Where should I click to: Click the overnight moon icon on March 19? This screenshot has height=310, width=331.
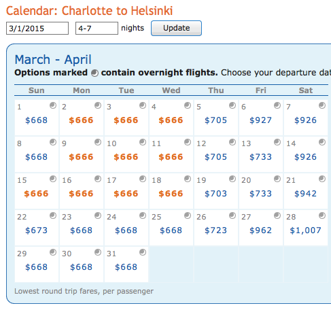pos(232,179)
